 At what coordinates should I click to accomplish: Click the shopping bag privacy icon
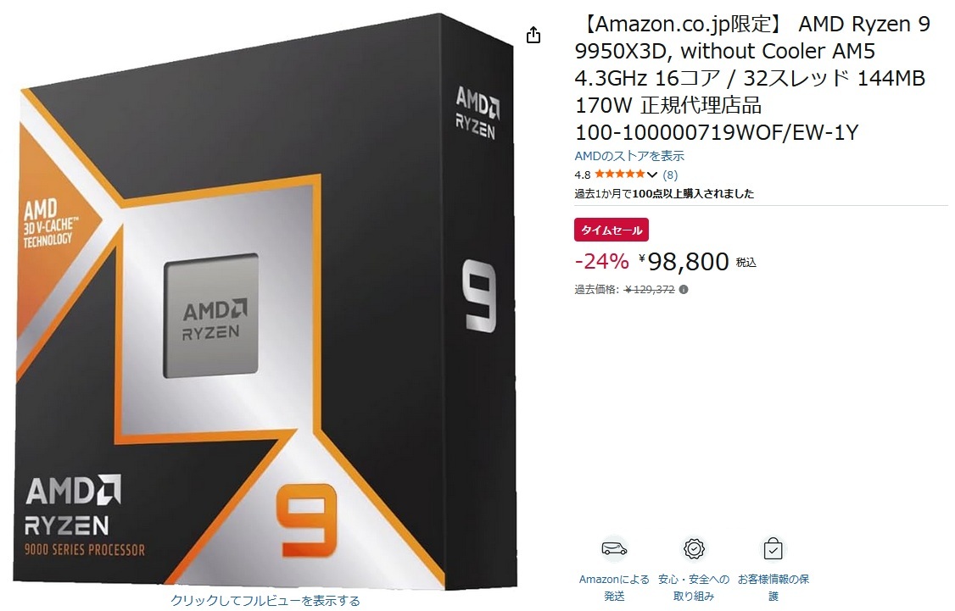coord(773,549)
